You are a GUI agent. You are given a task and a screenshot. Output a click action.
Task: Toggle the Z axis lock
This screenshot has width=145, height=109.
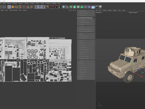tap(43, 7)
